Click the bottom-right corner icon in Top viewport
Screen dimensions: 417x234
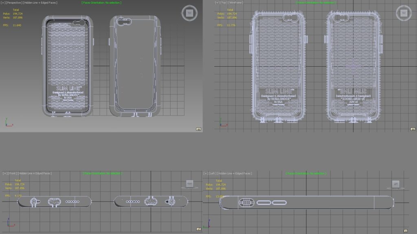[413, 129]
